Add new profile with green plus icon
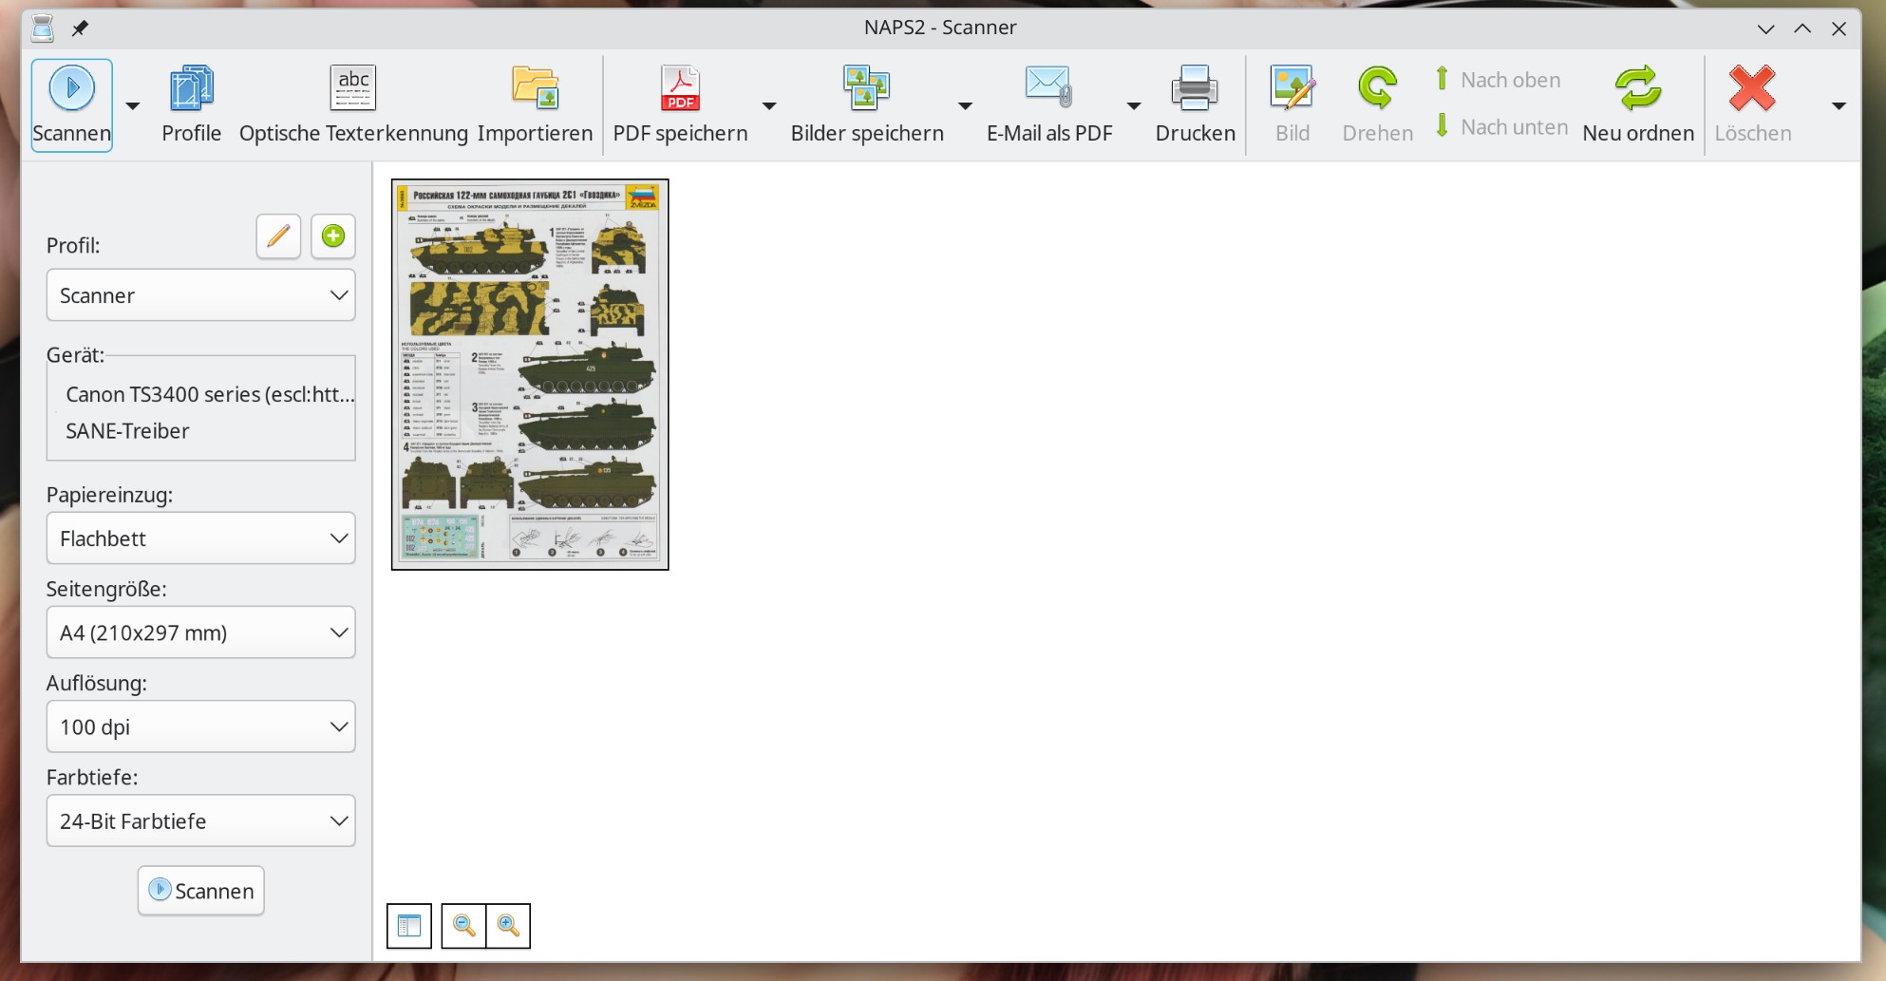Screen dimensions: 1886x981 333,236
